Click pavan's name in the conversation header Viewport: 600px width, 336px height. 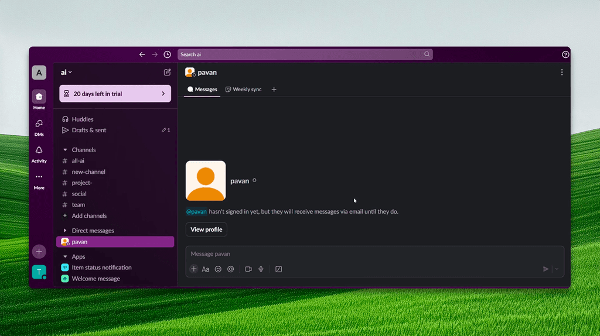(x=207, y=72)
